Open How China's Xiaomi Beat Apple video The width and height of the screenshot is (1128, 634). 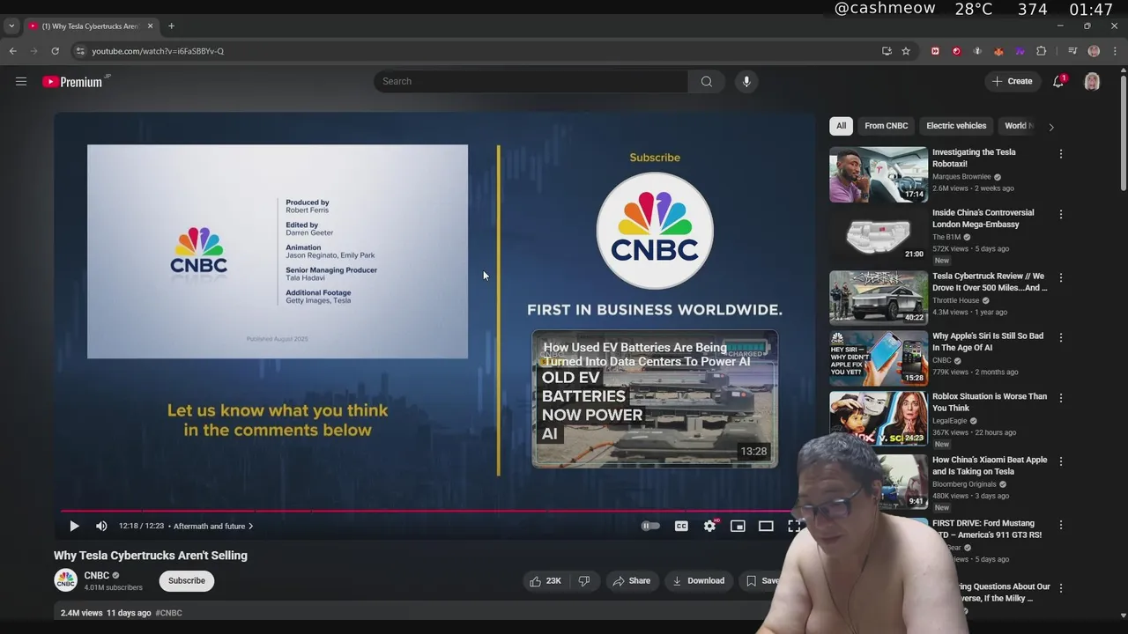pos(990,466)
